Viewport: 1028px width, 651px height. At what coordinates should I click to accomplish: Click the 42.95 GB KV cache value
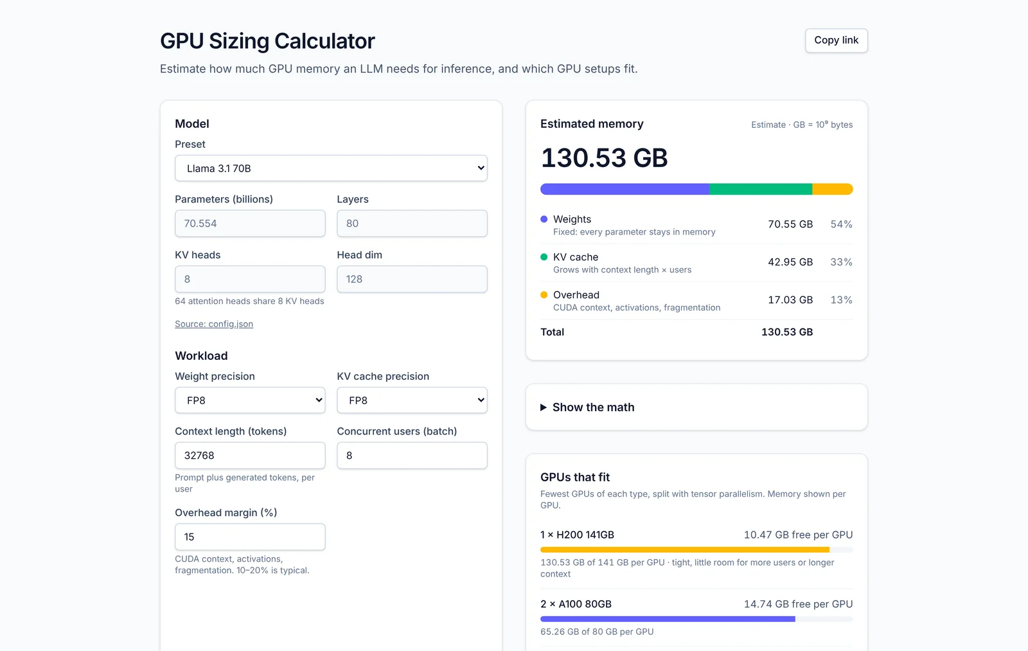790,262
